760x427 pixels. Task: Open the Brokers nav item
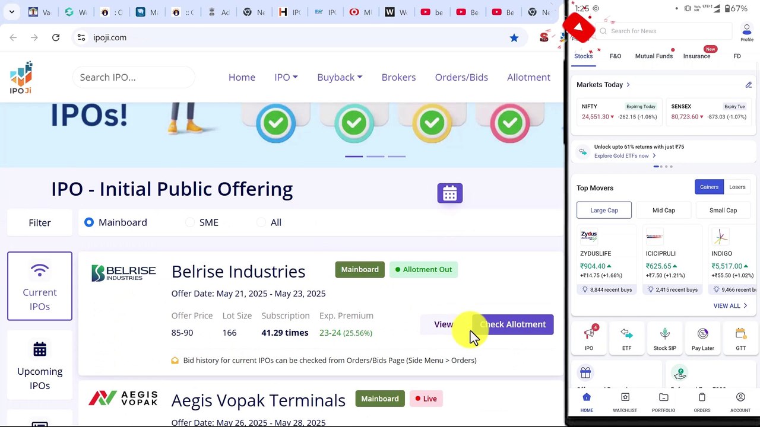point(398,77)
